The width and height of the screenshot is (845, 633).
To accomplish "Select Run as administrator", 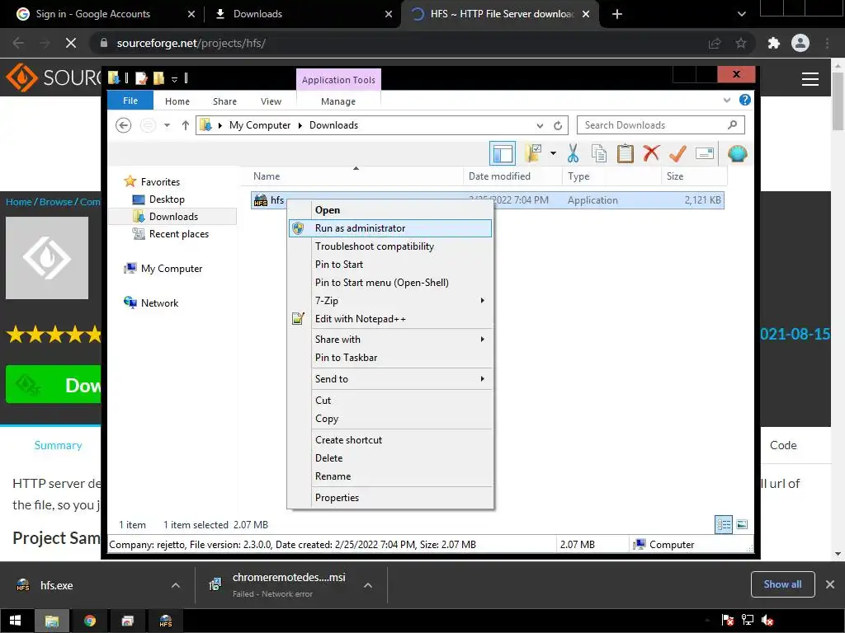I will (x=390, y=228).
